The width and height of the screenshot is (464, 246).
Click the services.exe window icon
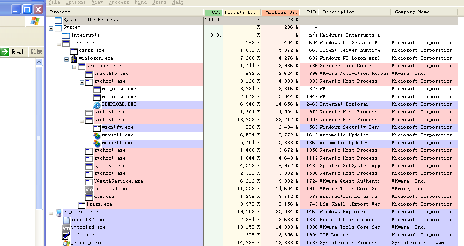(81, 66)
